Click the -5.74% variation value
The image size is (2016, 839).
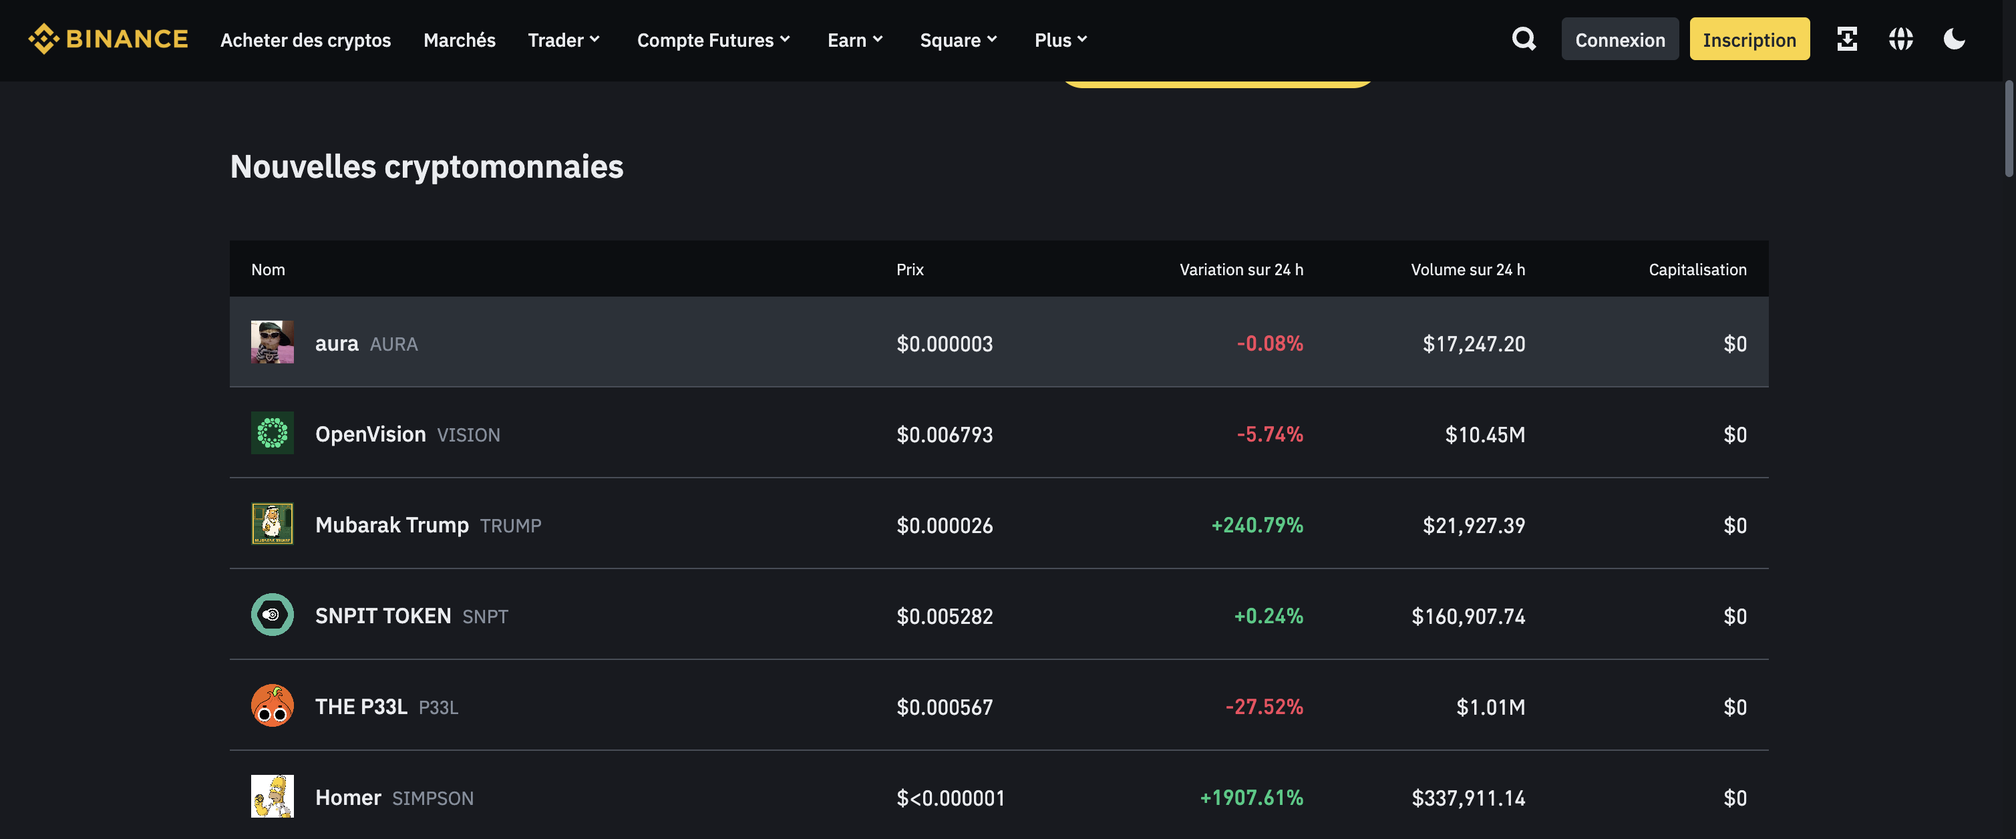tap(1269, 434)
